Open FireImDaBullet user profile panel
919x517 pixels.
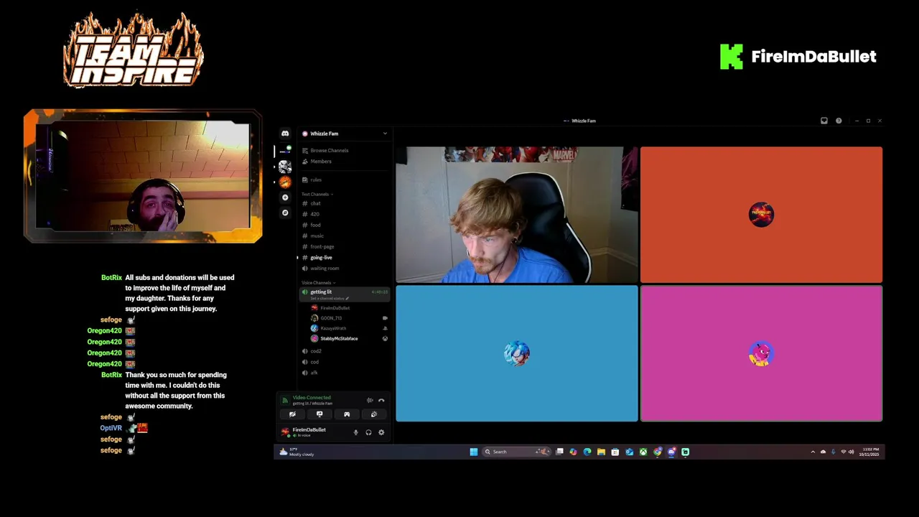(303, 432)
